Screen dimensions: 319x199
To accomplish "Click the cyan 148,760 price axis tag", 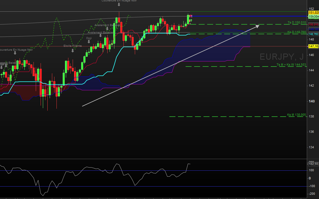I will click(x=313, y=34).
